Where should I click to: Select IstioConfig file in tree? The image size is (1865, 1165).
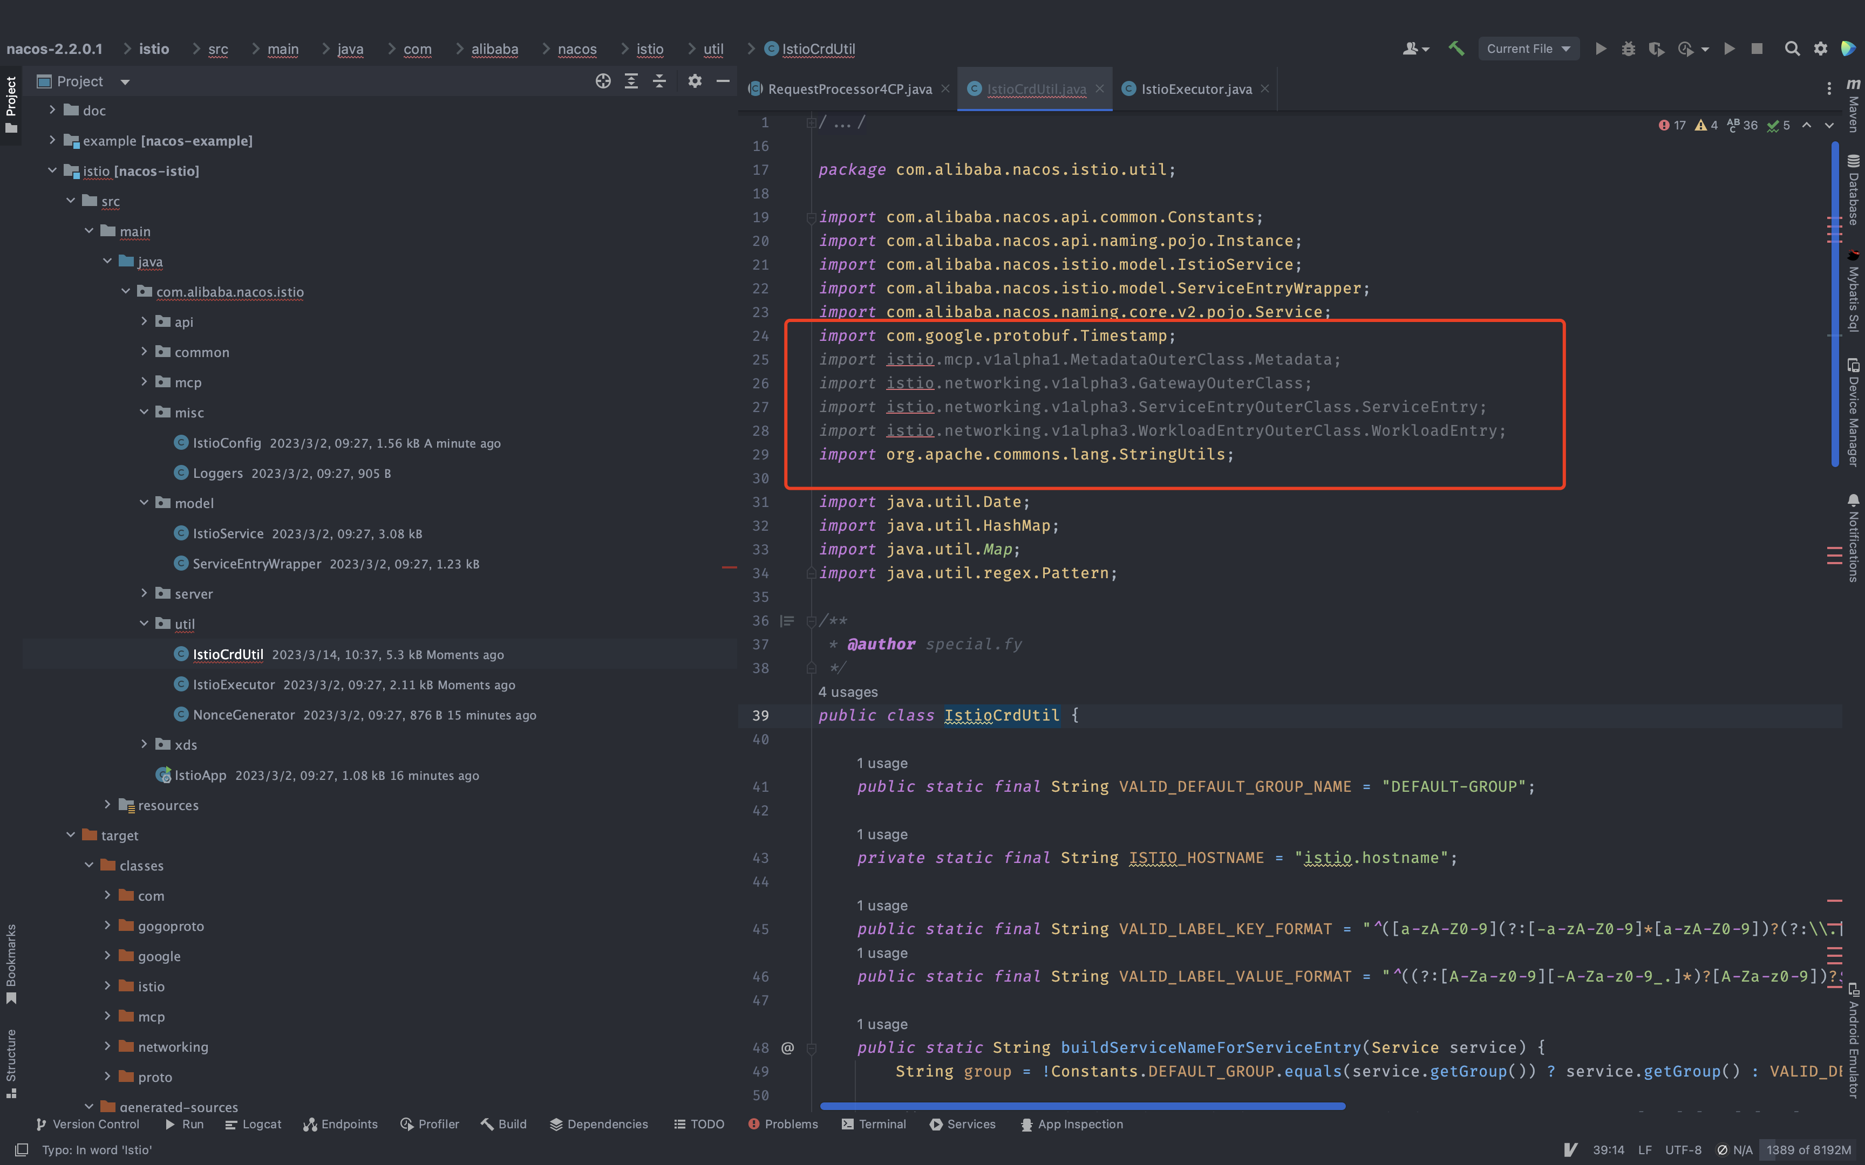[227, 443]
